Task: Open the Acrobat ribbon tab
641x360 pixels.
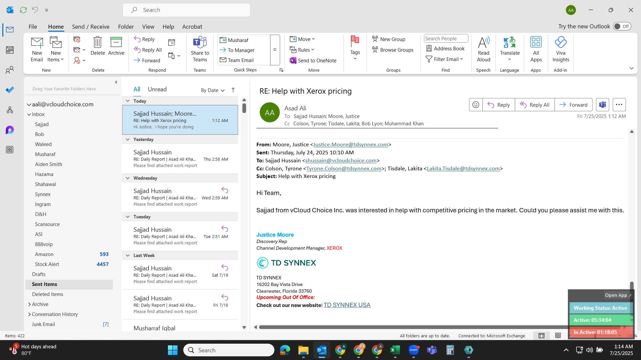Action: (x=192, y=26)
